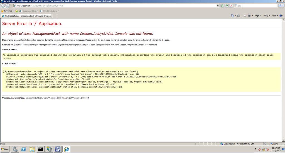285x153 pixels.
Task: Open the Page menu dropdown
Action: pos(257,16)
